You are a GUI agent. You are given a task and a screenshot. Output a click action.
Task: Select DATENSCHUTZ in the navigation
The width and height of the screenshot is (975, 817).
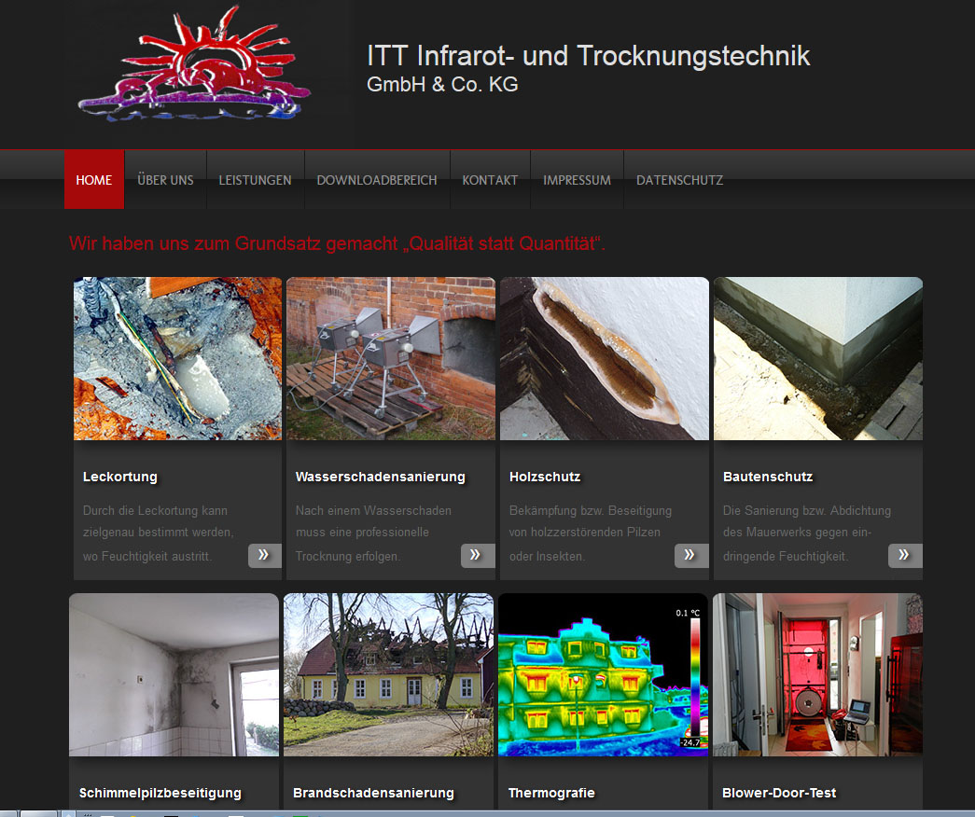[679, 180]
